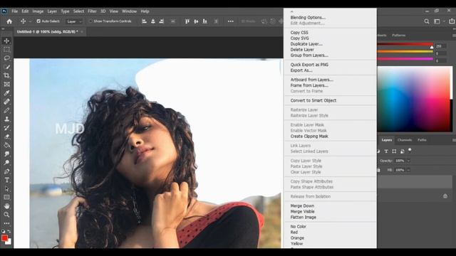Select the Rectangle shape tool
The height and width of the screenshot is (256, 456).
point(6,198)
